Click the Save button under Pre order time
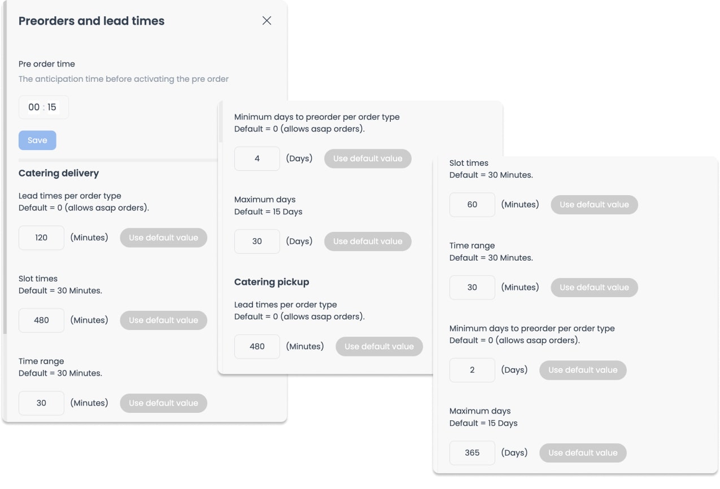Screen dimensions: 720x489 tap(37, 140)
